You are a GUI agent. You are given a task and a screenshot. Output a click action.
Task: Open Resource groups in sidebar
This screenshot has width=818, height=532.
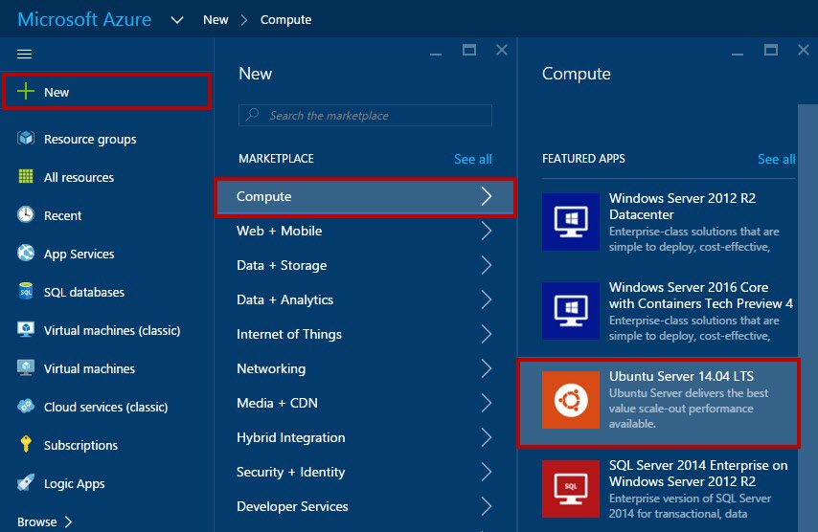pyautogui.click(x=107, y=139)
